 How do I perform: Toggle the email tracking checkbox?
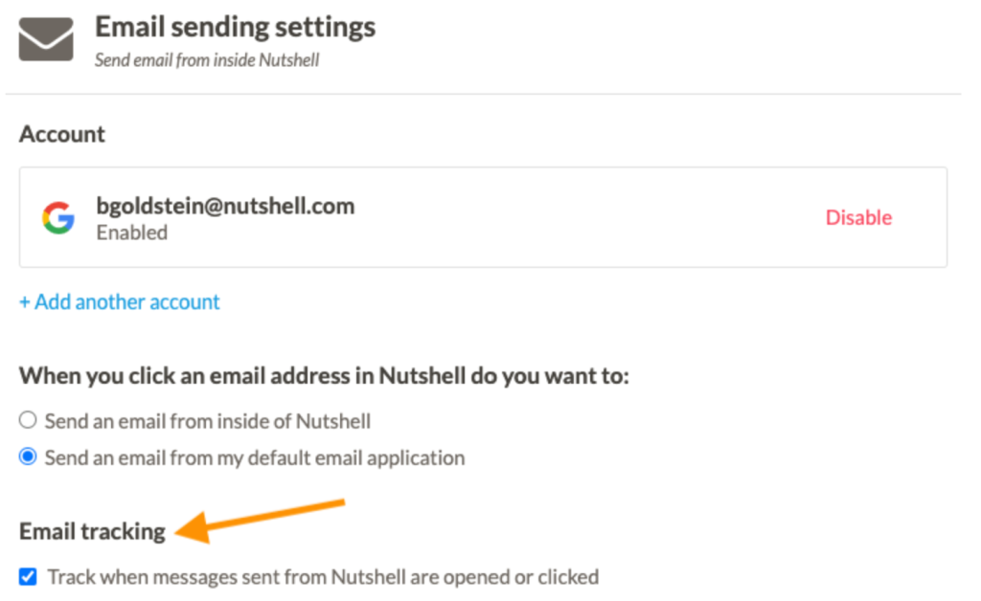(x=28, y=576)
